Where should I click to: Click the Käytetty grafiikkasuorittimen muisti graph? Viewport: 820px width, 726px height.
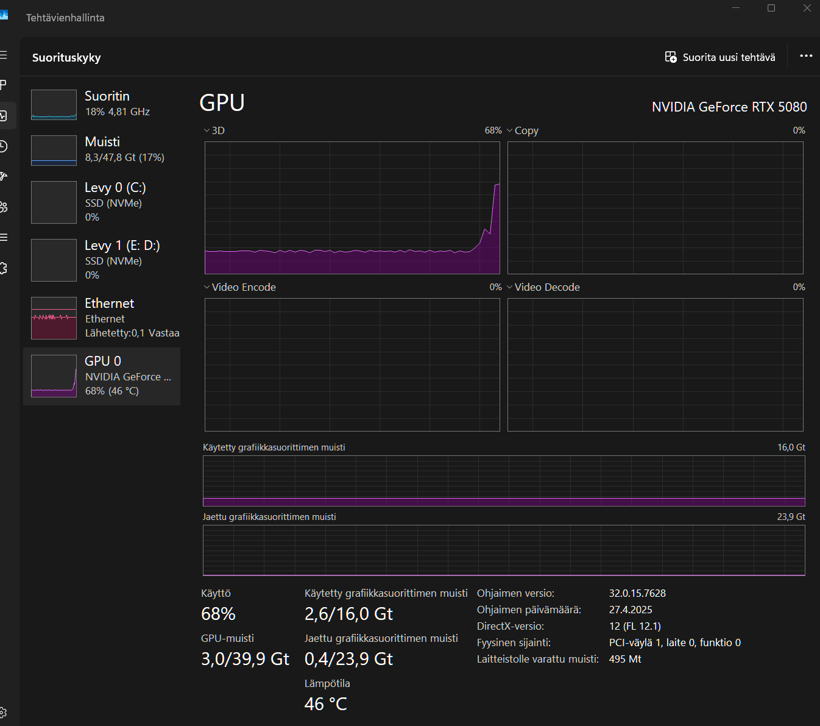504,481
